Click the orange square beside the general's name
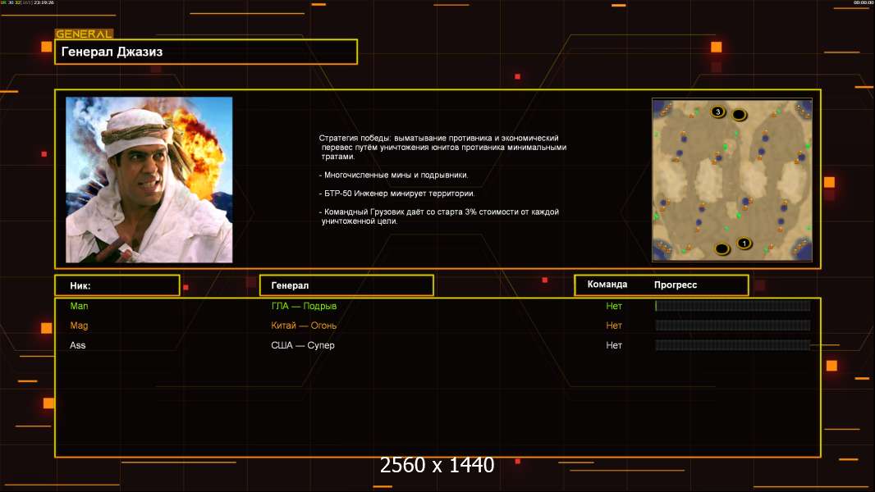Image resolution: width=875 pixels, height=492 pixels. [47, 47]
